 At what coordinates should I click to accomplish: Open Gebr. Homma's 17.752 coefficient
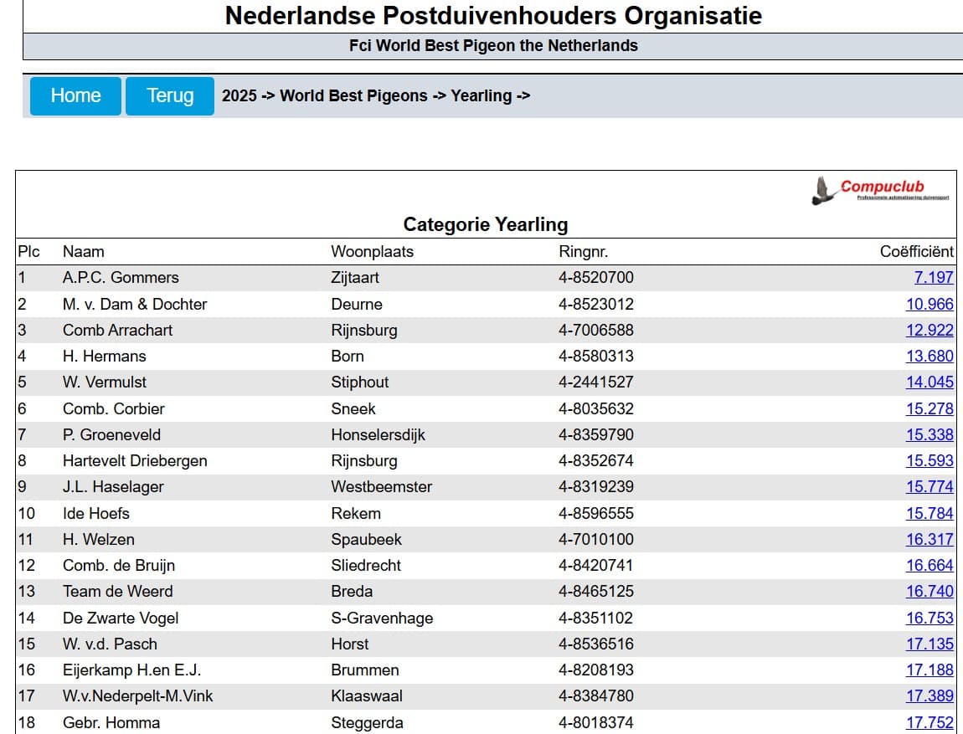929,723
